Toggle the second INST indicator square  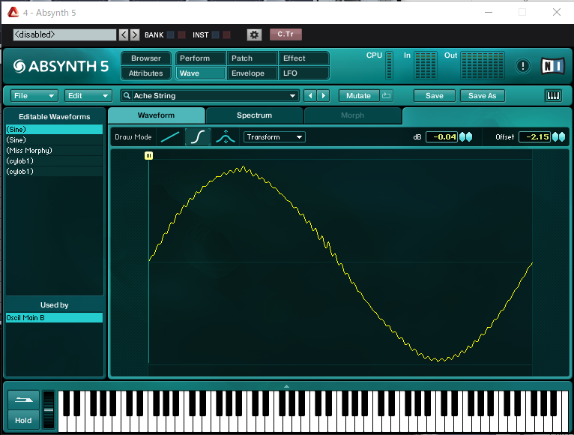(226, 34)
